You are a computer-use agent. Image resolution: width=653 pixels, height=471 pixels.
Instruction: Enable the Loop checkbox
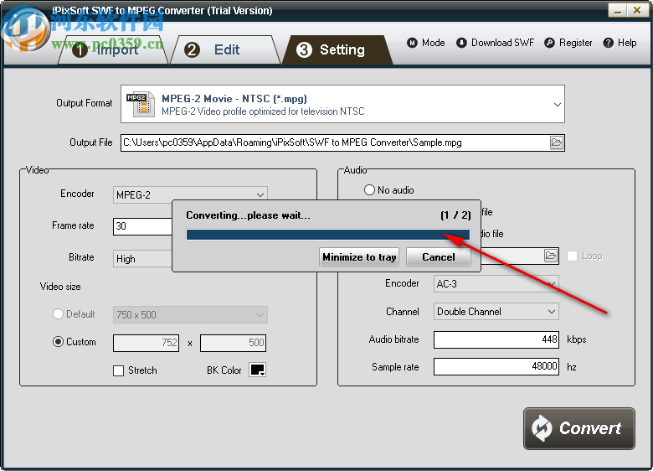[x=572, y=256]
